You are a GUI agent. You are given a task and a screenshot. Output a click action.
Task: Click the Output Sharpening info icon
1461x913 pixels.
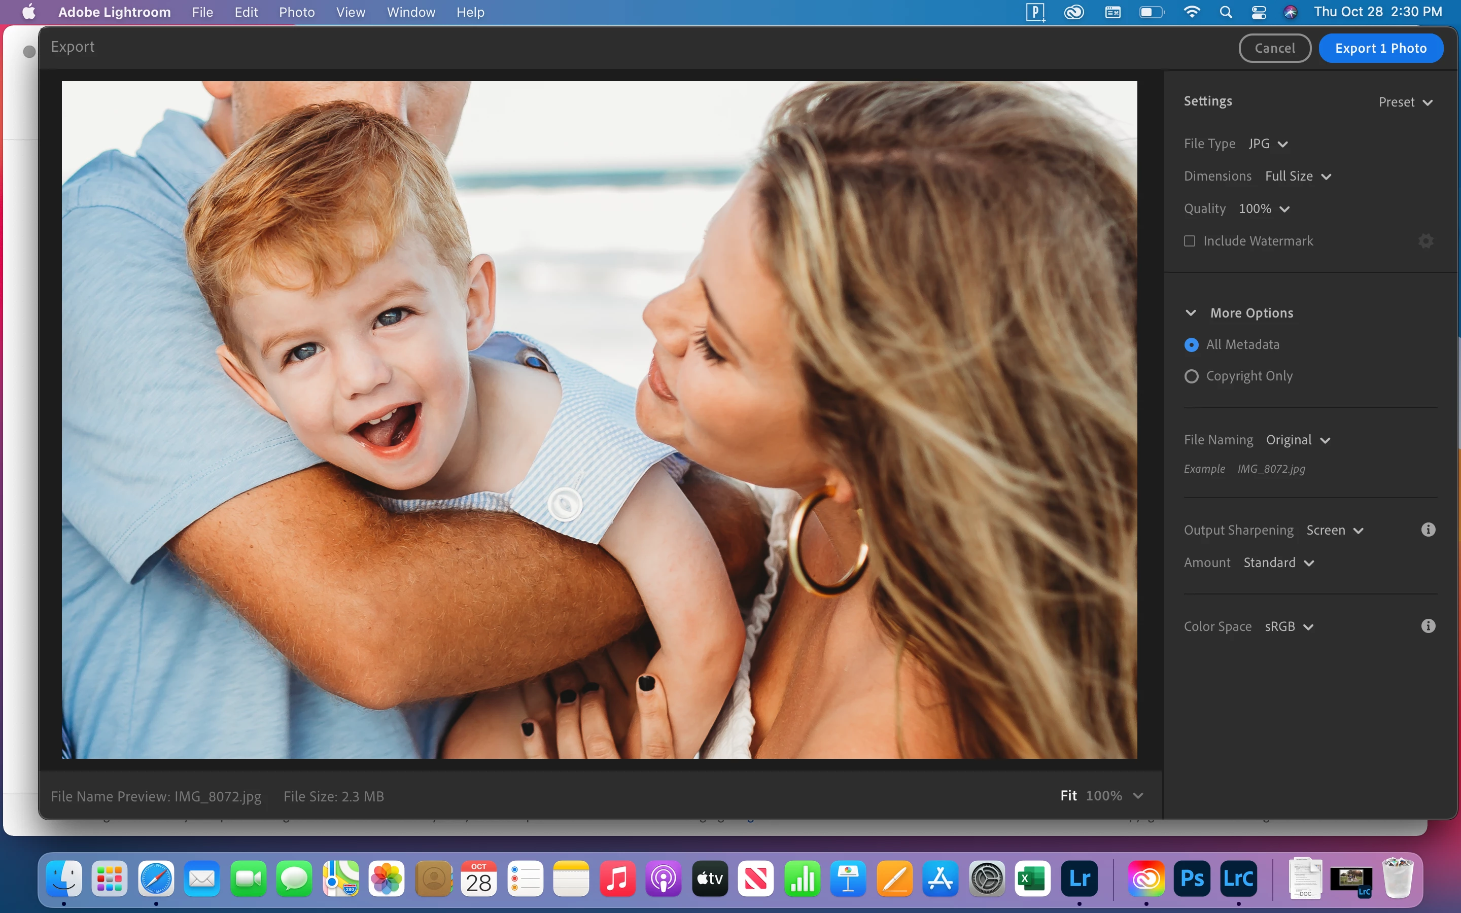(1428, 530)
